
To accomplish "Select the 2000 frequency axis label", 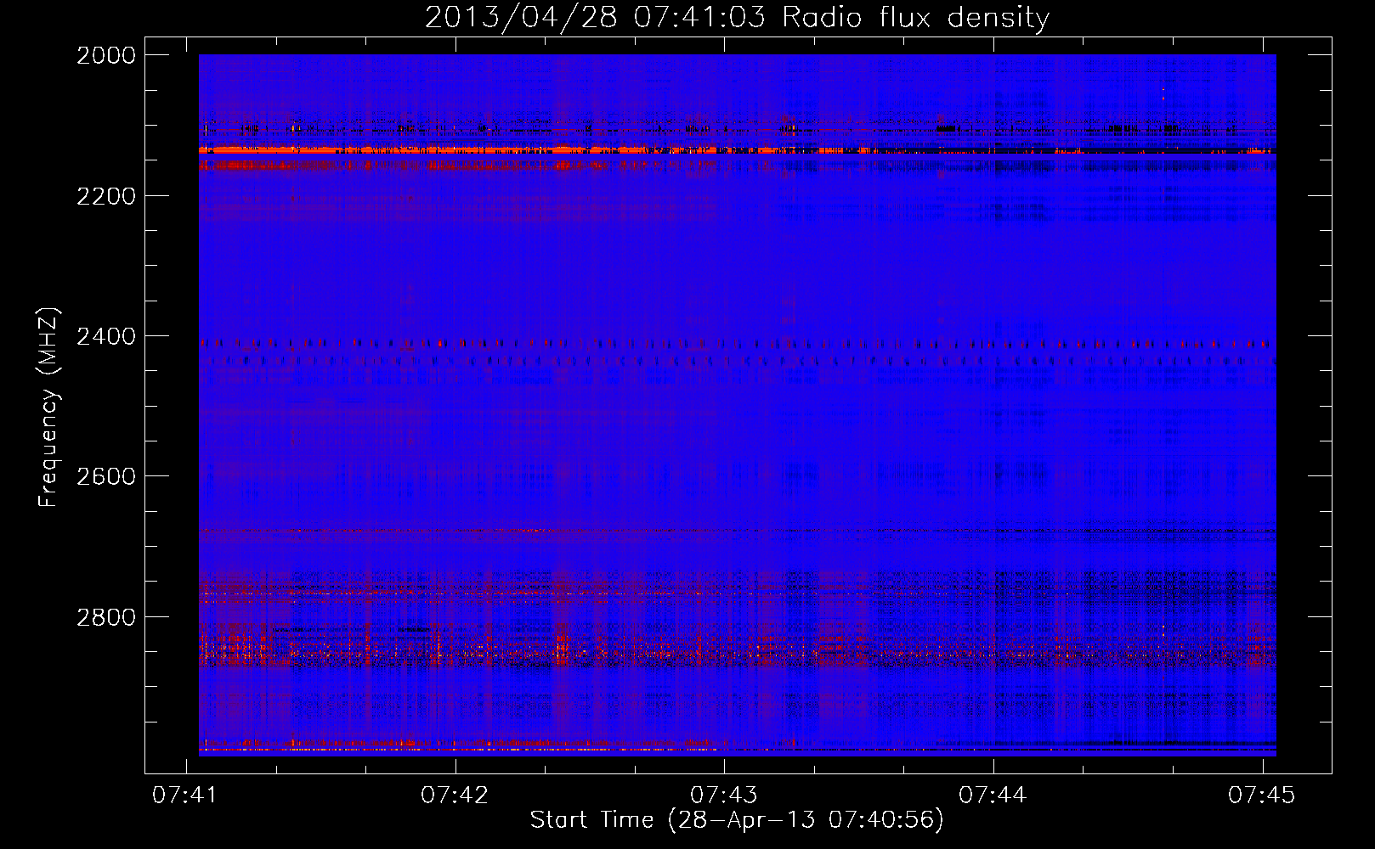I will (x=106, y=55).
